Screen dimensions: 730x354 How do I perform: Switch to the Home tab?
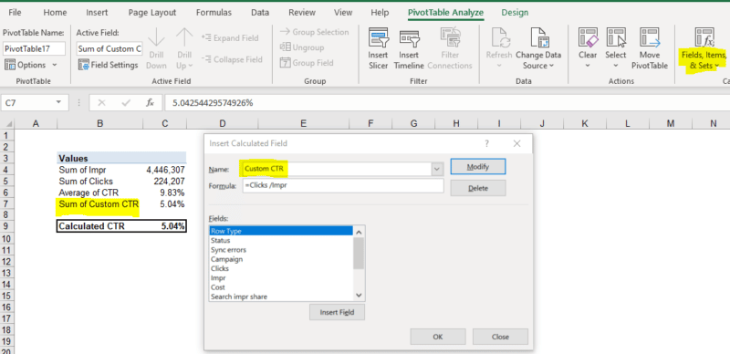tap(55, 13)
